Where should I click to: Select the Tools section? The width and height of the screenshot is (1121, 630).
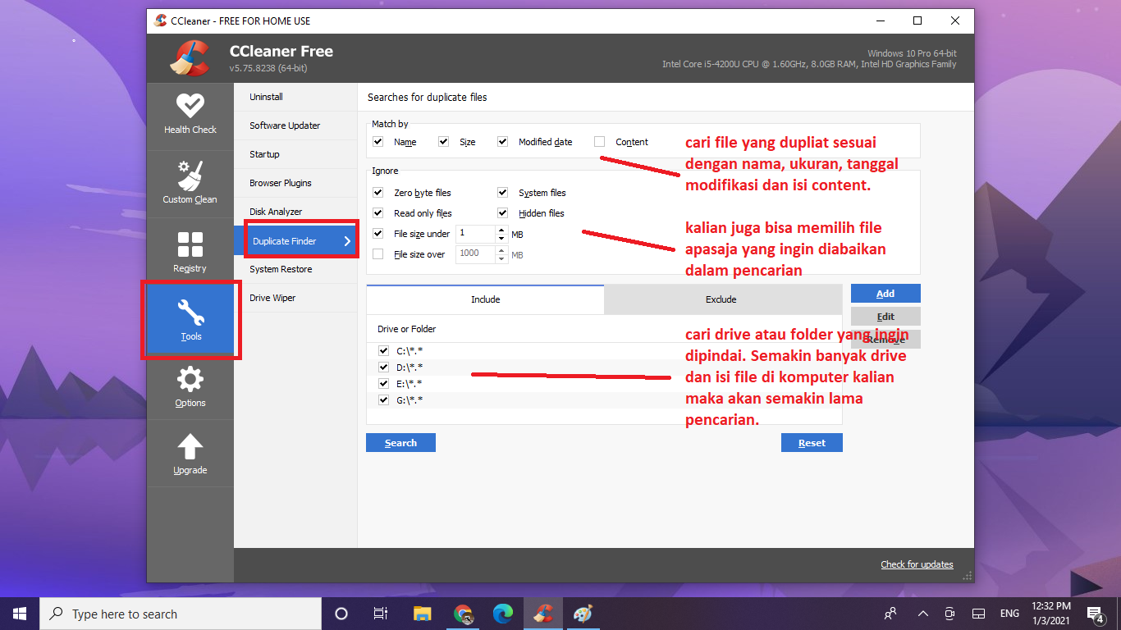(190, 320)
